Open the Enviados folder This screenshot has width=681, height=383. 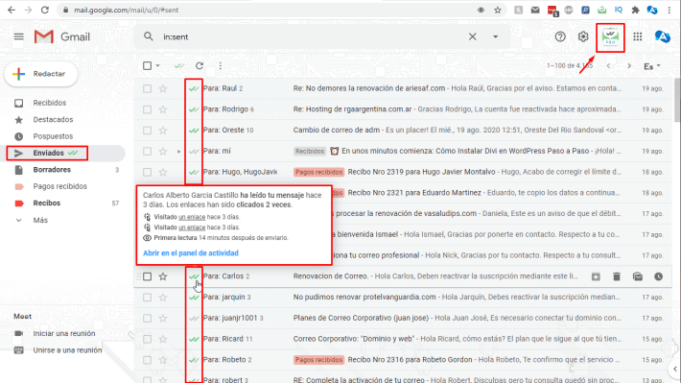point(48,153)
